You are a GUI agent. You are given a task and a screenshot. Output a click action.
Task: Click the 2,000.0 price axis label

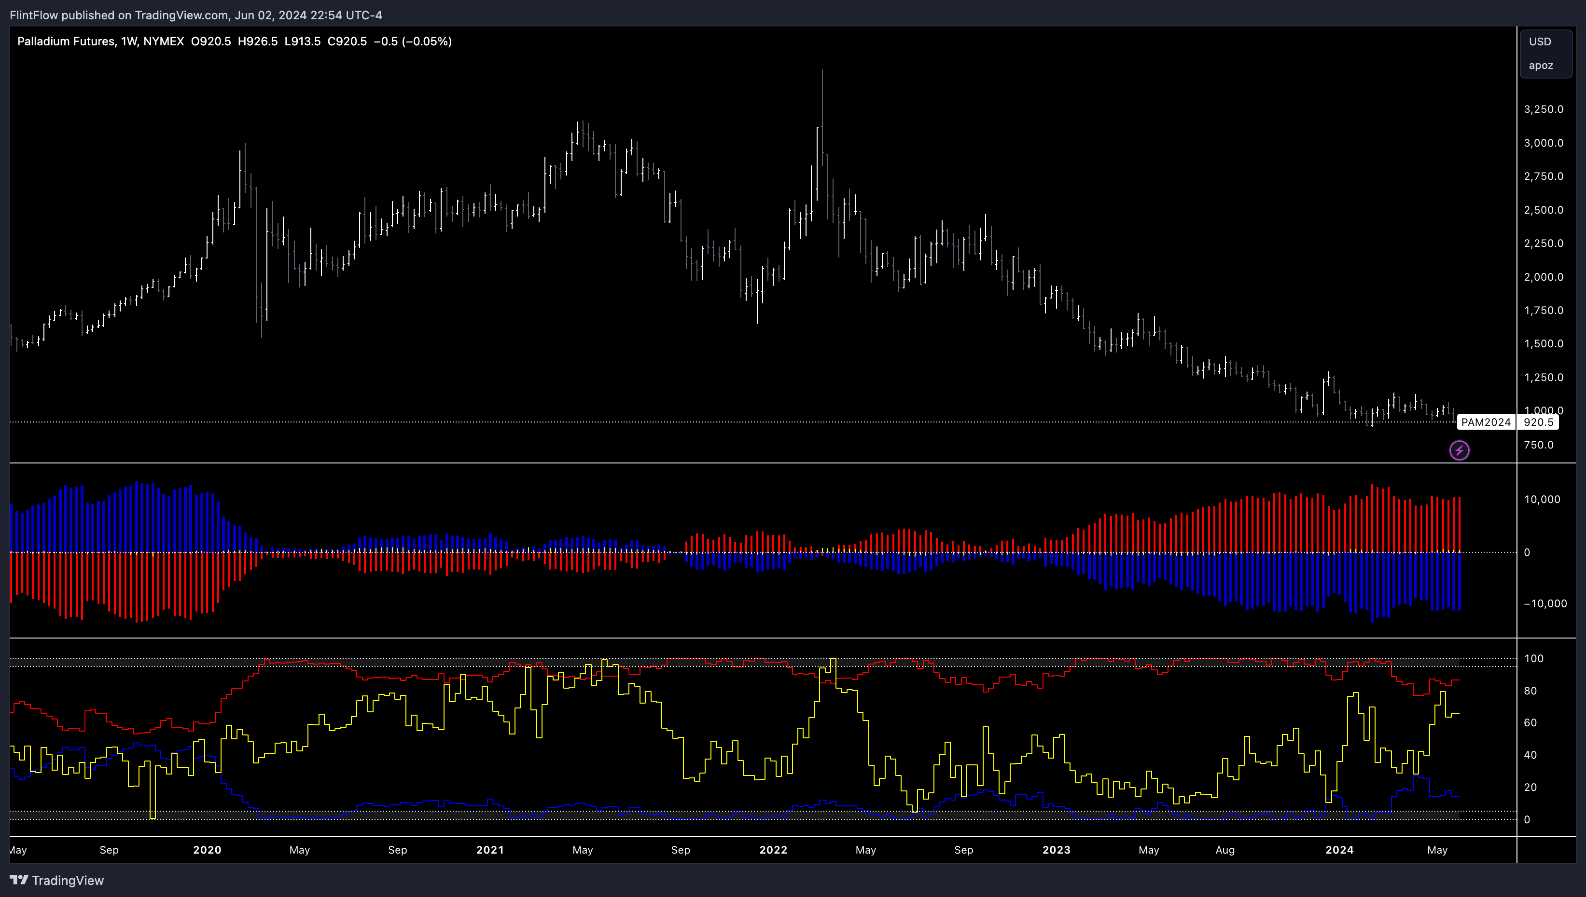tap(1544, 277)
